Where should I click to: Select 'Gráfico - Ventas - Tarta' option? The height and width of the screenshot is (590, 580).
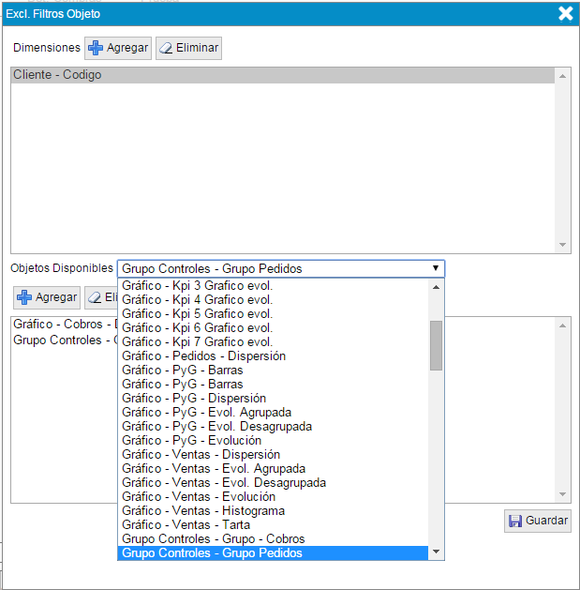click(x=186, y=525)
